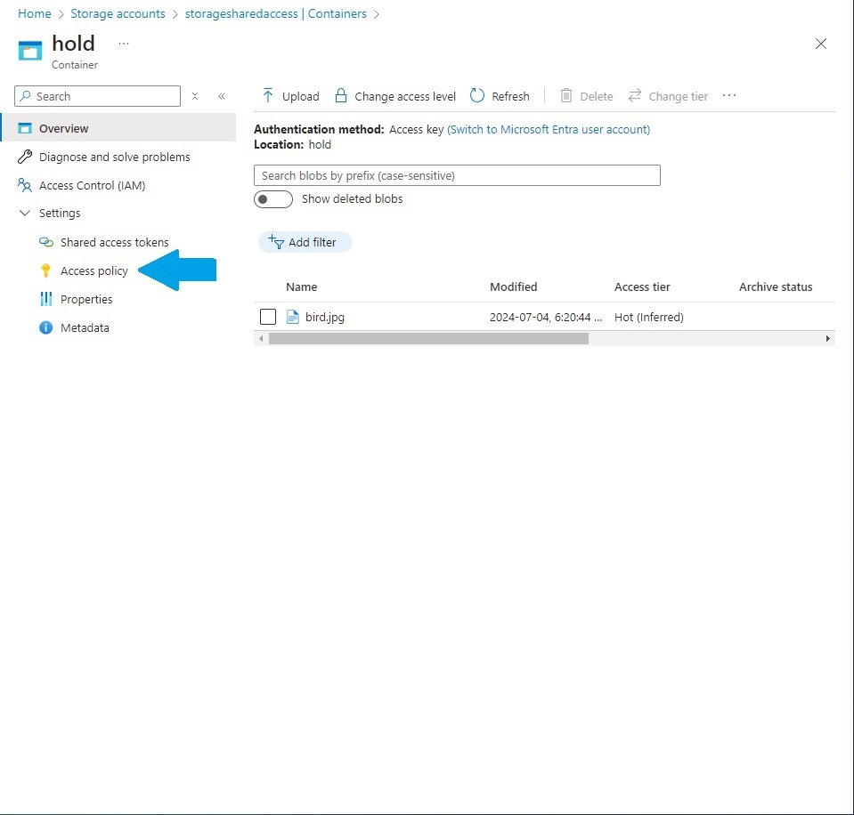The image size is (854, 815).
Task: Click horizontal scrollbar right arrow
Action: pos(828,338)
